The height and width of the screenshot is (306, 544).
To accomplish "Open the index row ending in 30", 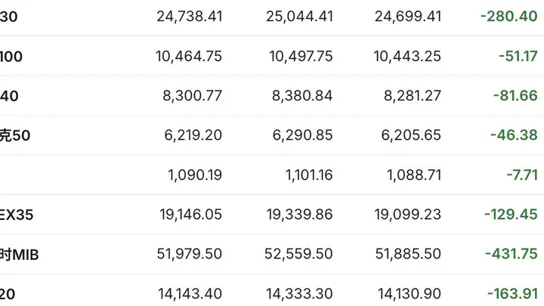I will pyautogui.click(x=272, y=17).
